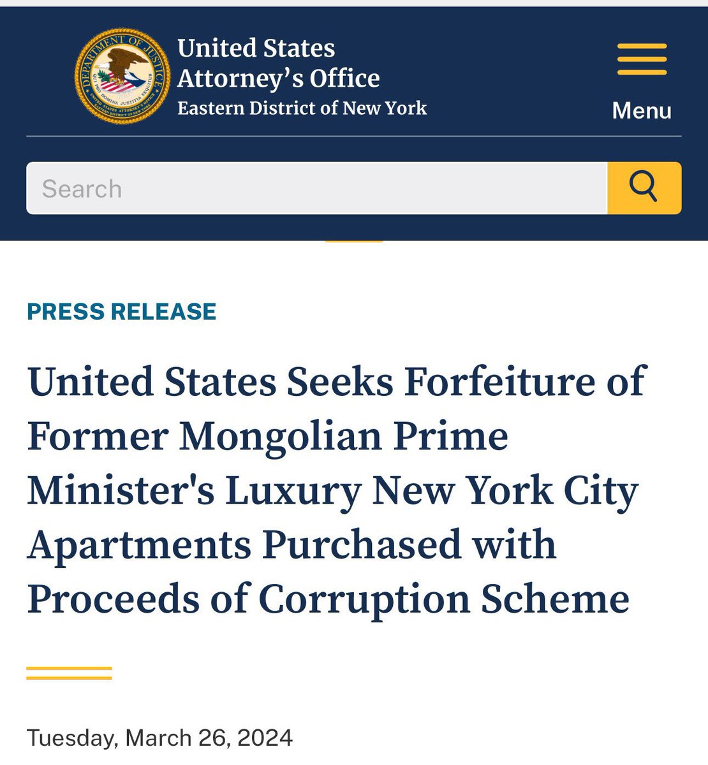Click the date 'Tuesday, March 26, 2024'
The image size is (708, 765).
tap(160, 738)
